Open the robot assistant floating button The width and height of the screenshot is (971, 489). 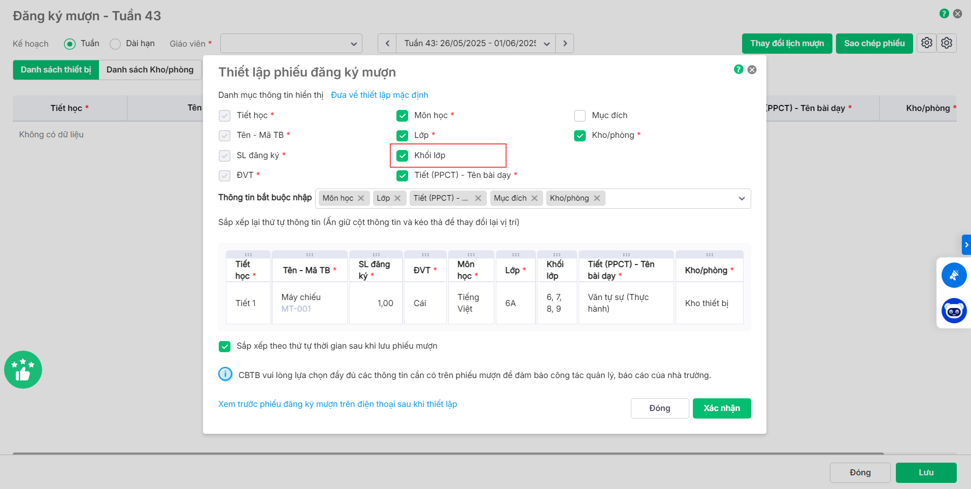[x=954, y=311]
